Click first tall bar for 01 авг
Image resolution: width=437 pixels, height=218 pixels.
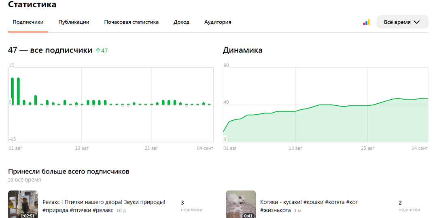click(x=12, y=91)
